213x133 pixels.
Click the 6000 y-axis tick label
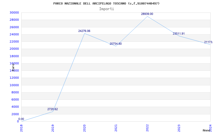[x=15, y=99]
